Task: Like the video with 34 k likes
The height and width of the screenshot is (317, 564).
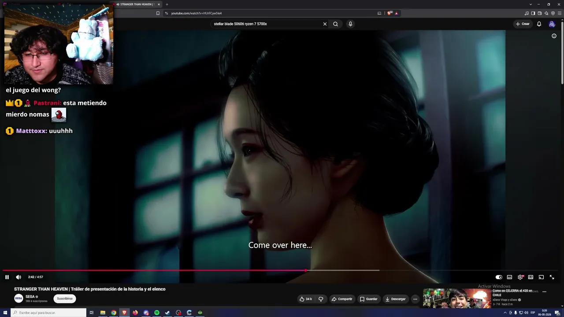Action: (x=306, y=299)
